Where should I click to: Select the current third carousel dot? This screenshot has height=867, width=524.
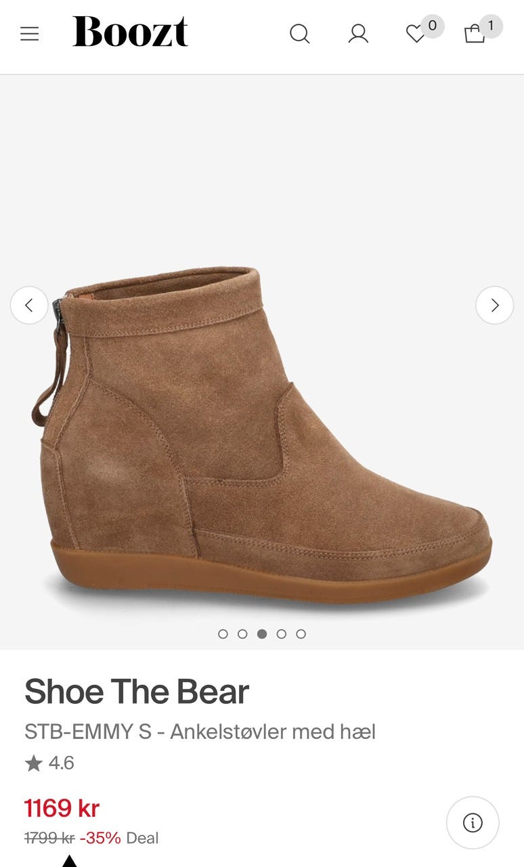tap(262, 634)
